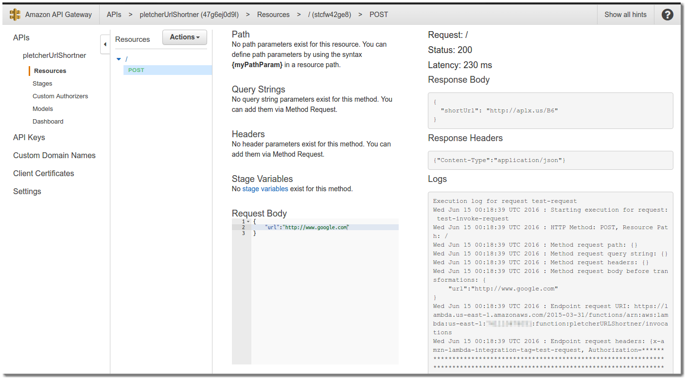Follow the stage variables link
Screen dimensions: 687x380
point(265,189)
